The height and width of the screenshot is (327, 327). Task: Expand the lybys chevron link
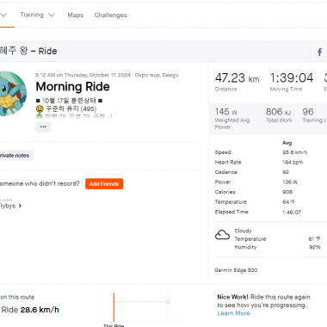(x=10, y=206)
